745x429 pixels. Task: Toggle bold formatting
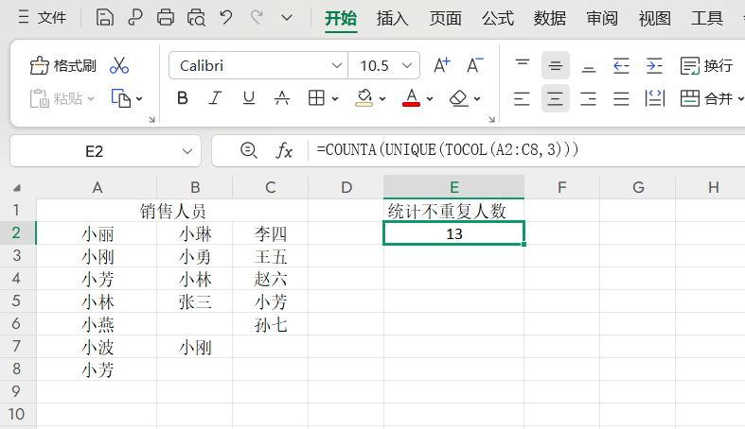(x=183, y=98)
